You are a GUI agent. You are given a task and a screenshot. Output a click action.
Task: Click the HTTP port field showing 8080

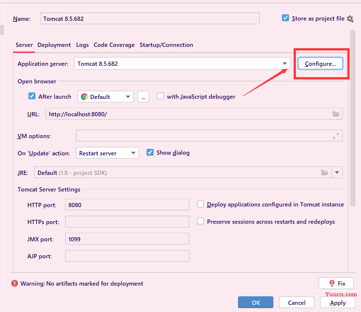(x=127, y=205)
